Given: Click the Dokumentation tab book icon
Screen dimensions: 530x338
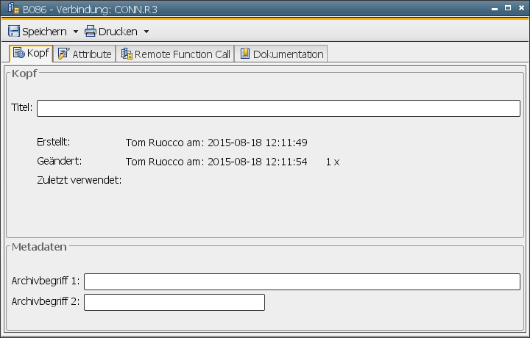Looking at the screenshot, I should [245, 54].
